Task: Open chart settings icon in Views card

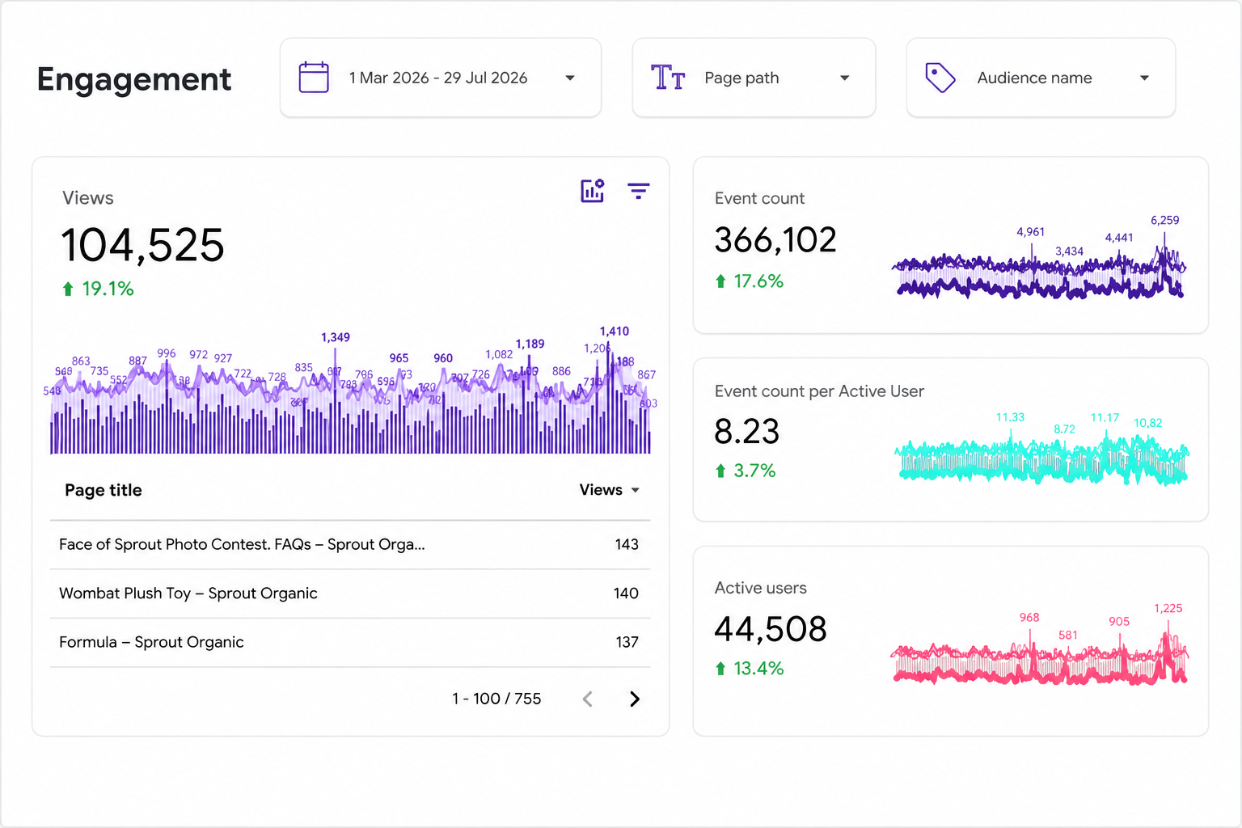Action: pyautogui.click(x=593, y=191)
